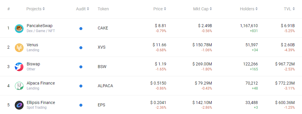Open the Alpaca Finance project link
The image size is (302, 114).
pyautogui.click(x=41, y=83)
